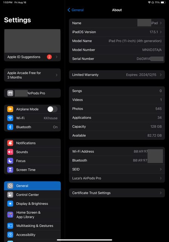Image resolution: width=169 pixels, height=242 pixels.
Task: Tap the Airplane Mode orange icon
Action: point(10,109)
